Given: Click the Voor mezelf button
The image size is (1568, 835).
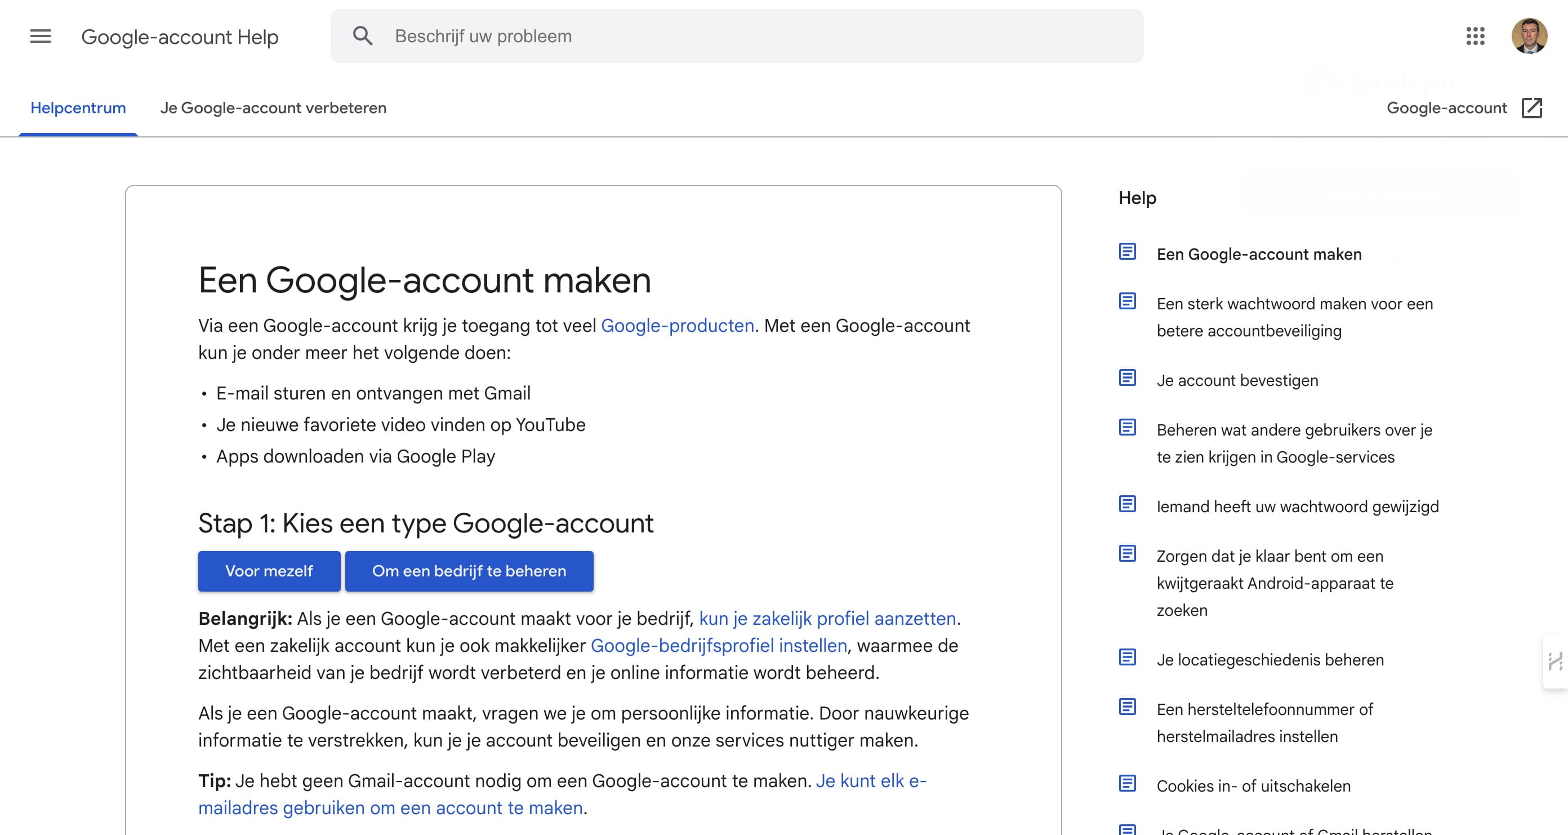Looking at the screenshot, I should (x=269, y=571).
